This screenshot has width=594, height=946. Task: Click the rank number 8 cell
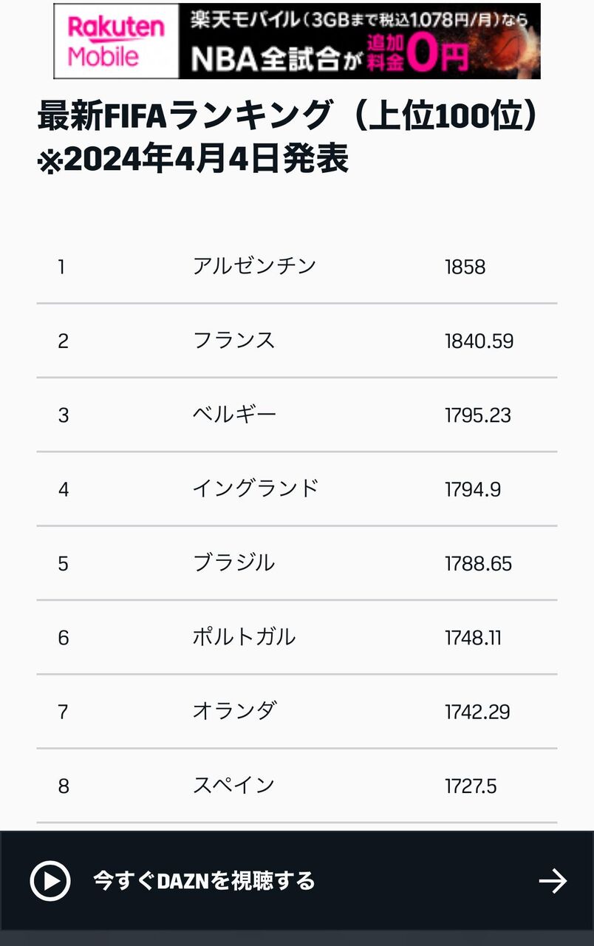[64, 786]
